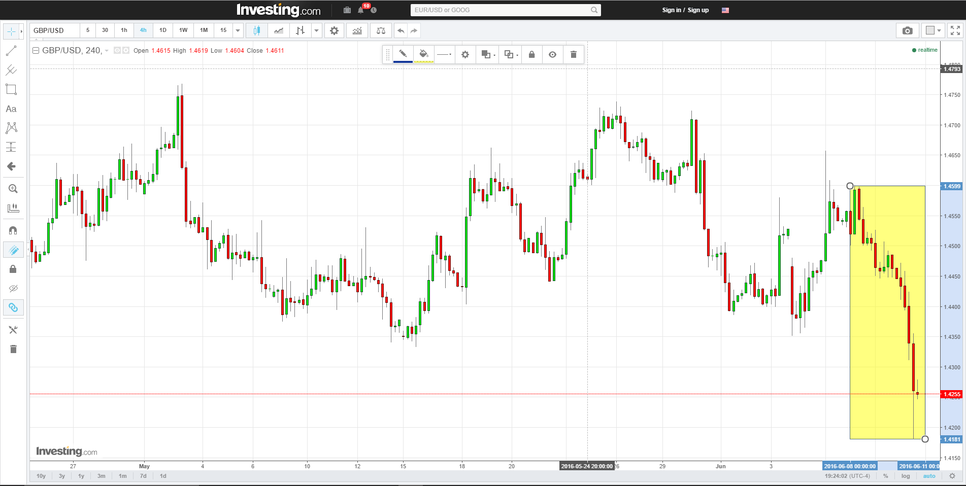
Task: Select the 1h interval
Action: [124, 30]
